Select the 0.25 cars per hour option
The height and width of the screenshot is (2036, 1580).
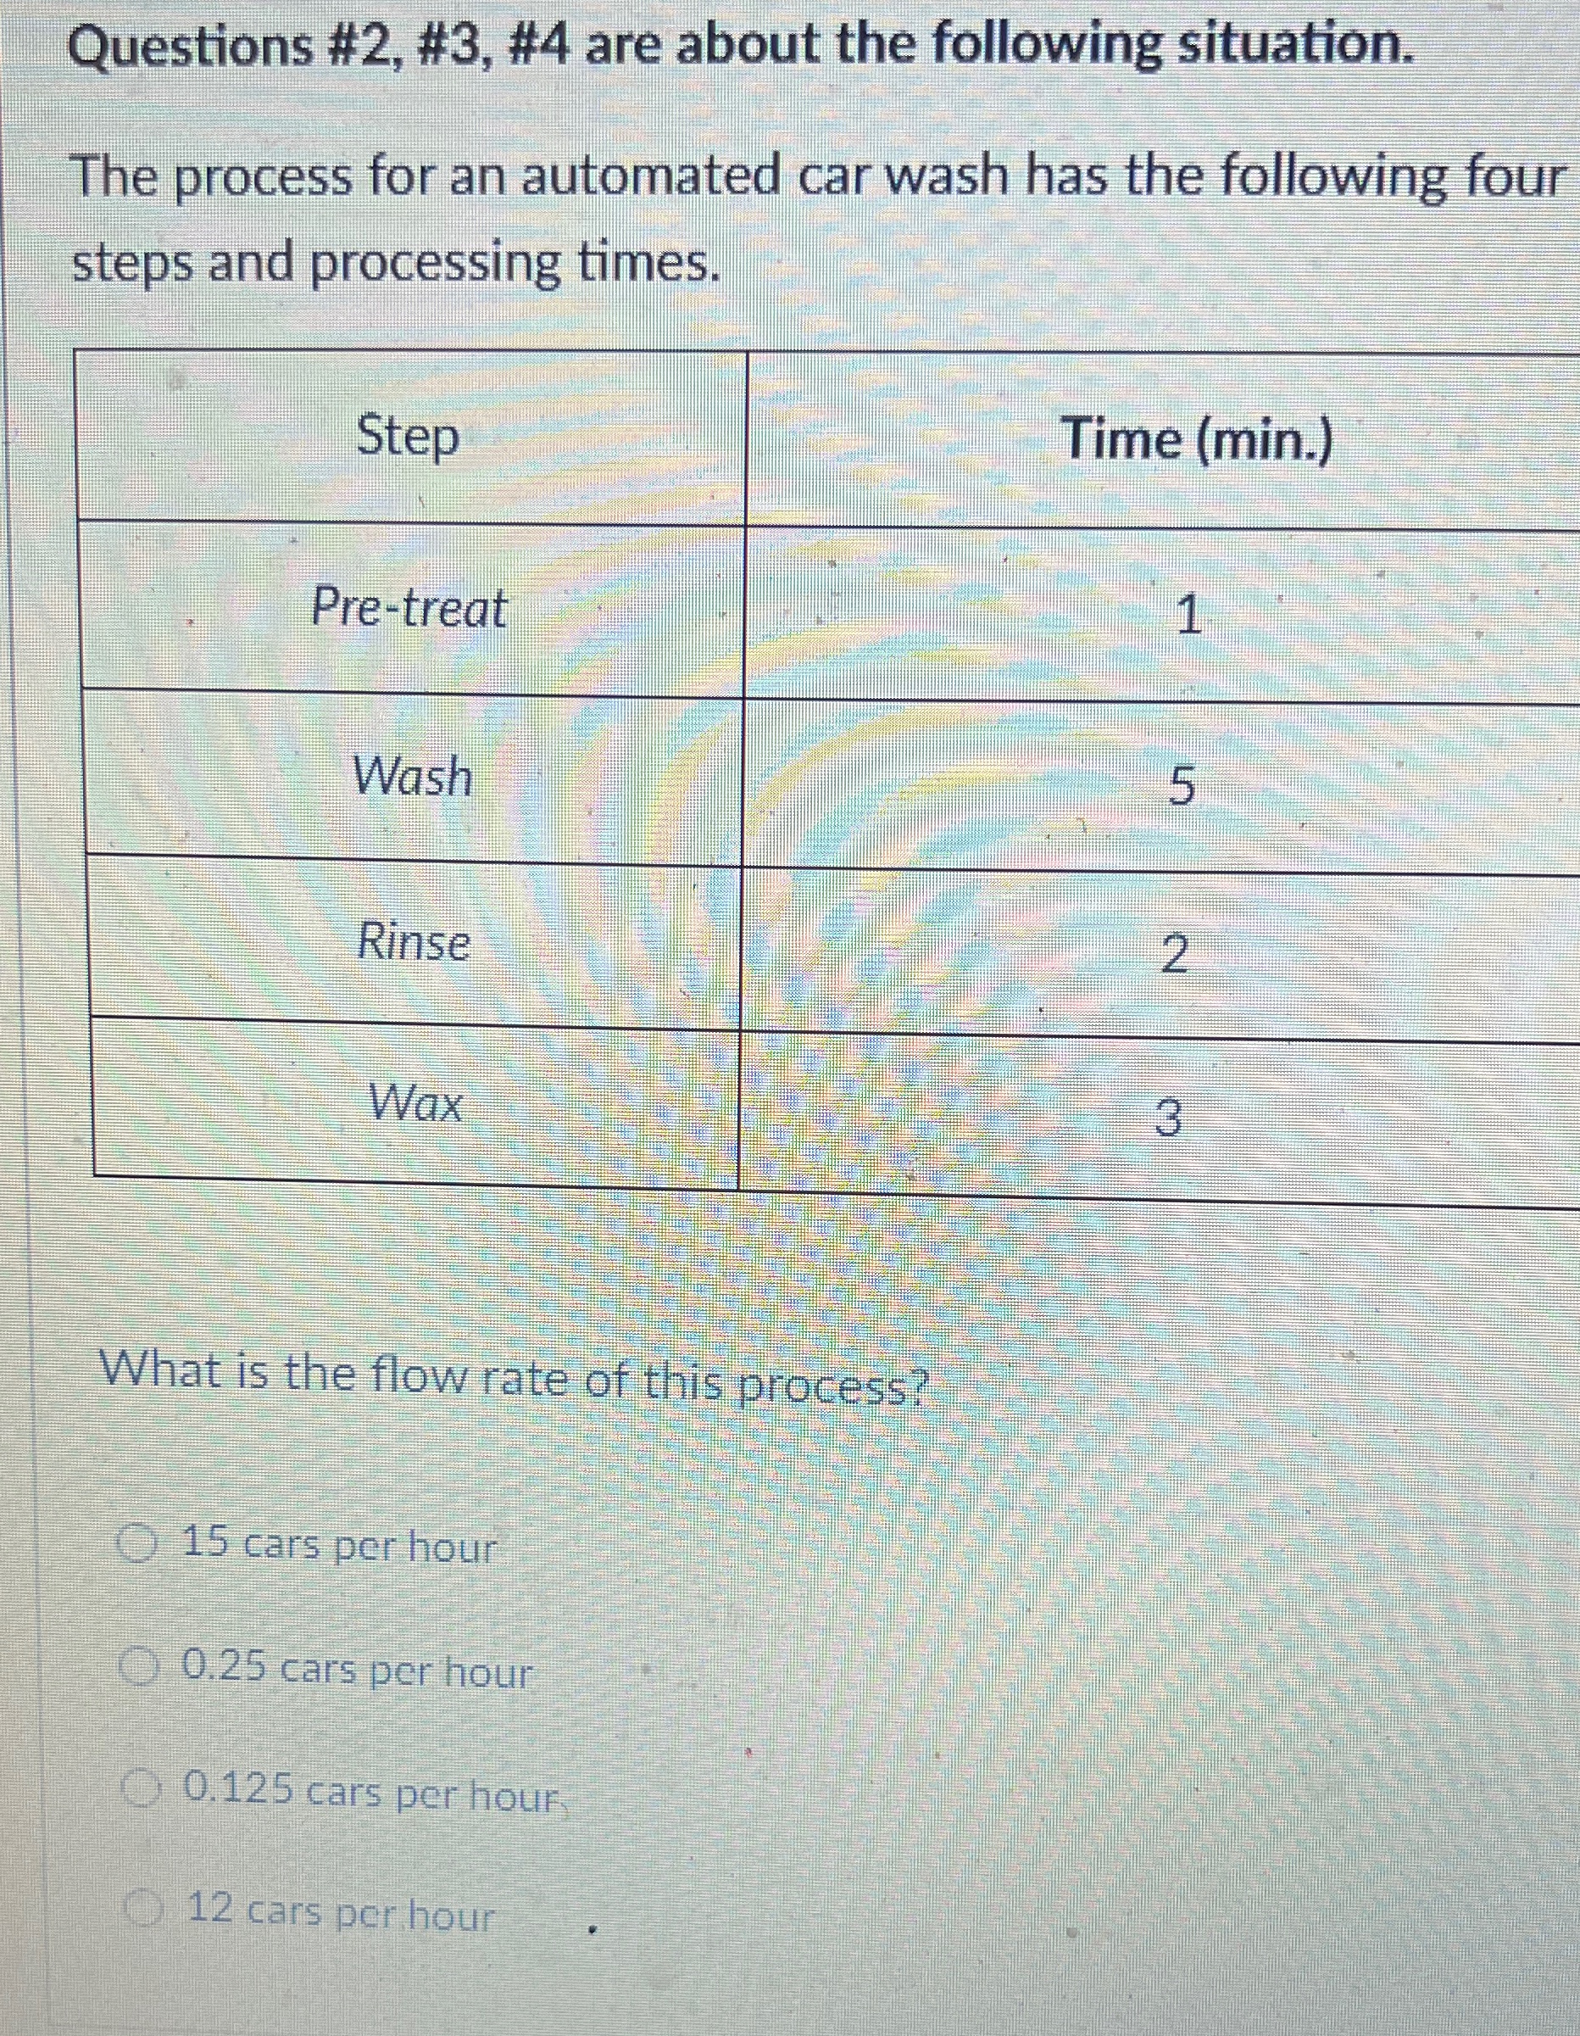click(x=138, y=1665)
